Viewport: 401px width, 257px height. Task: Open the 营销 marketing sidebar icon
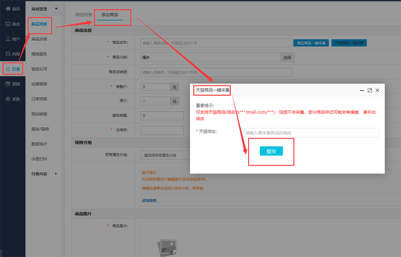click(8, 84)
